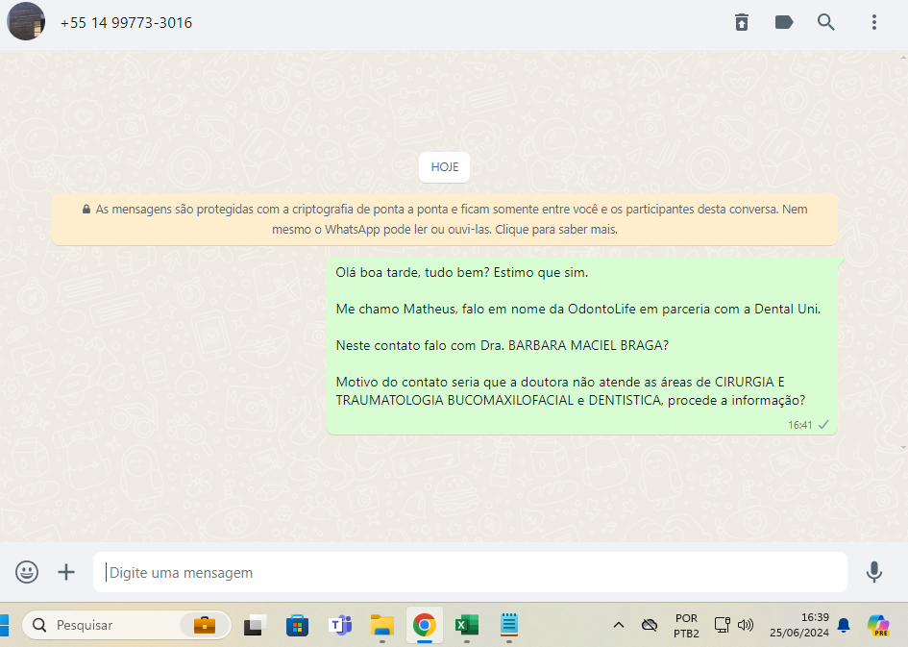Open File Explorer from taskbar
Image resolution: width=908 pixels, height=647 pixels.
pos(382,626)
